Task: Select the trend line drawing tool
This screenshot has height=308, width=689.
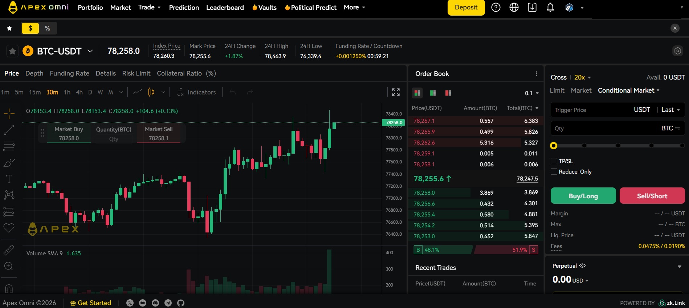Action: pos(9,130)
